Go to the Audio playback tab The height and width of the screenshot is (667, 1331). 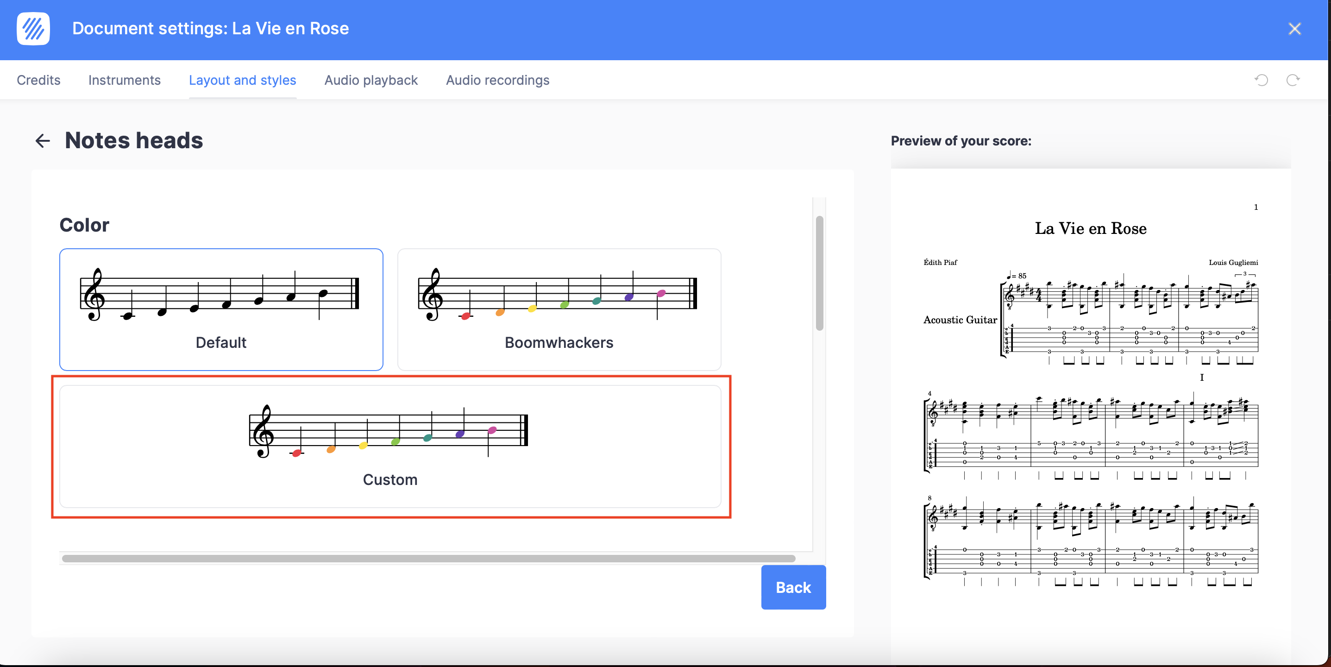point(371,80)
